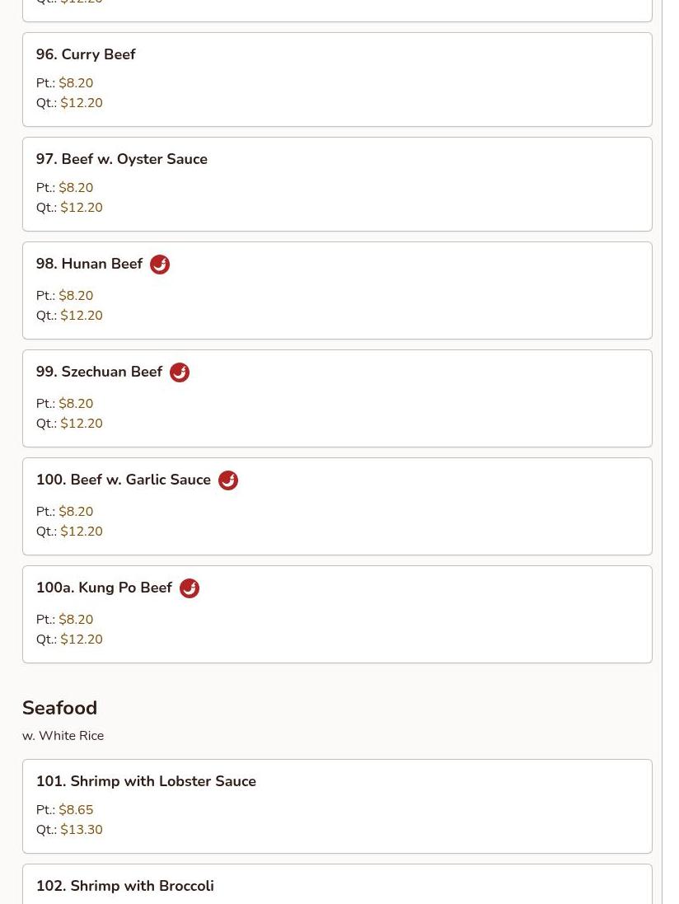Open the 98. Hunan Beef menu item

point(90,264)
